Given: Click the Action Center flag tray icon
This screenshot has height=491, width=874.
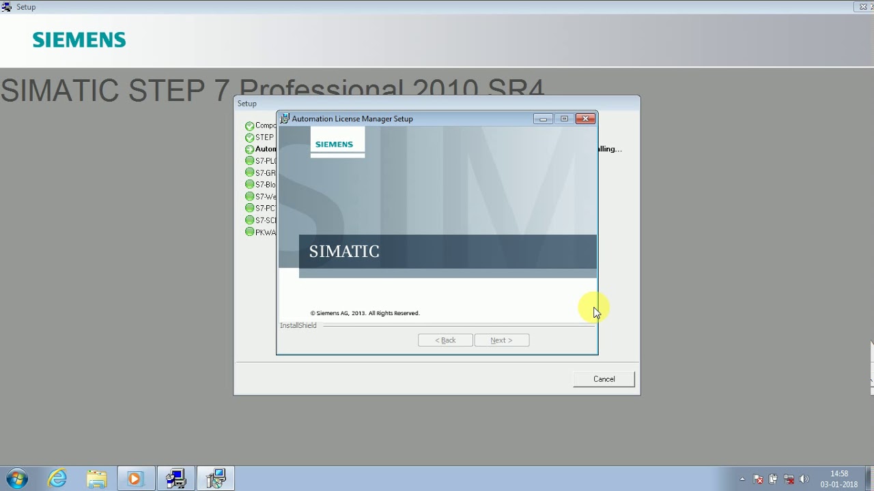Looking at the screenshot, I should (x=758, y=479).
